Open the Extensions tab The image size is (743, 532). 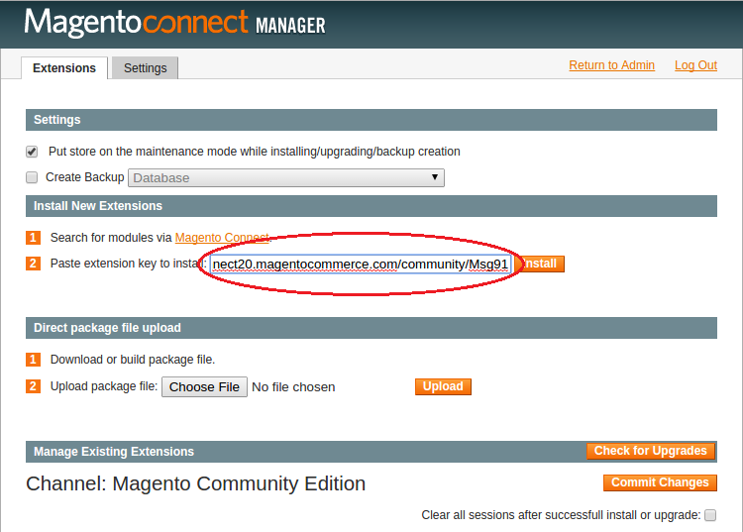click(x=64, y=68)
